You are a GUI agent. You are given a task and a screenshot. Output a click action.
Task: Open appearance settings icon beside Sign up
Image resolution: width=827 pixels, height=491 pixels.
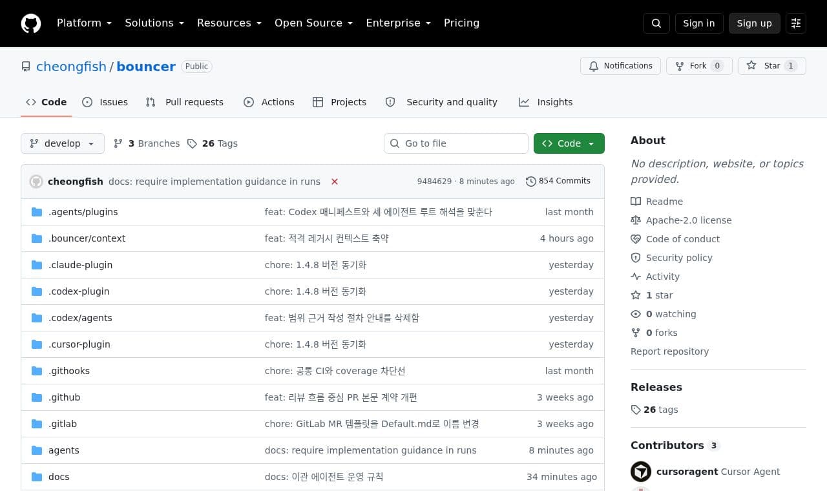pyautogui.click(x=796, y=23)
